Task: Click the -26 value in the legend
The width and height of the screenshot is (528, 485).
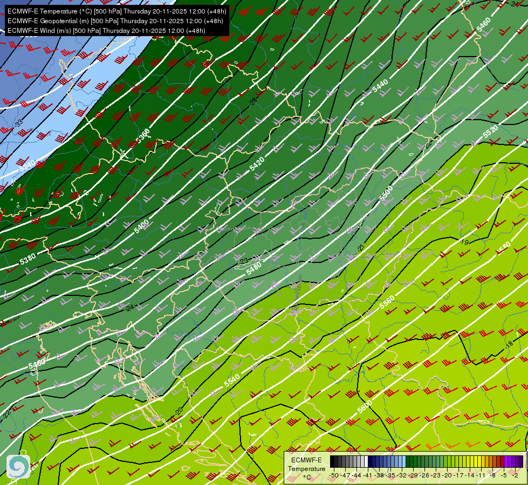Action: [x=425, y=475]
